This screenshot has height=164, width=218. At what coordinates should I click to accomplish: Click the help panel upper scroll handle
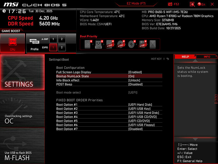tap(195, 61)
